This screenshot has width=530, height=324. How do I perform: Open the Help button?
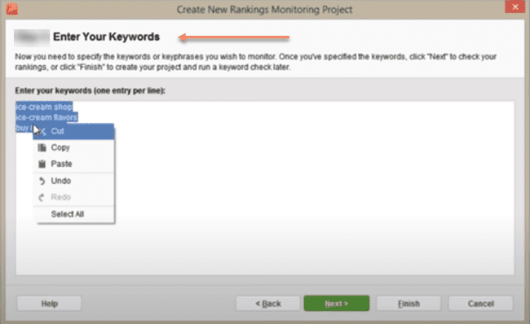[50, 304]
